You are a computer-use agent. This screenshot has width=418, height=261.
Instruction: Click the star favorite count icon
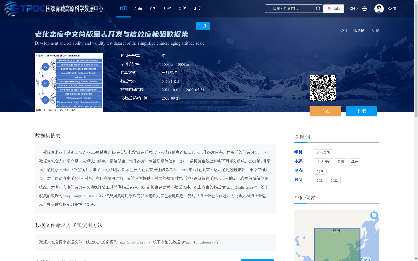click(x=342, y=31)
